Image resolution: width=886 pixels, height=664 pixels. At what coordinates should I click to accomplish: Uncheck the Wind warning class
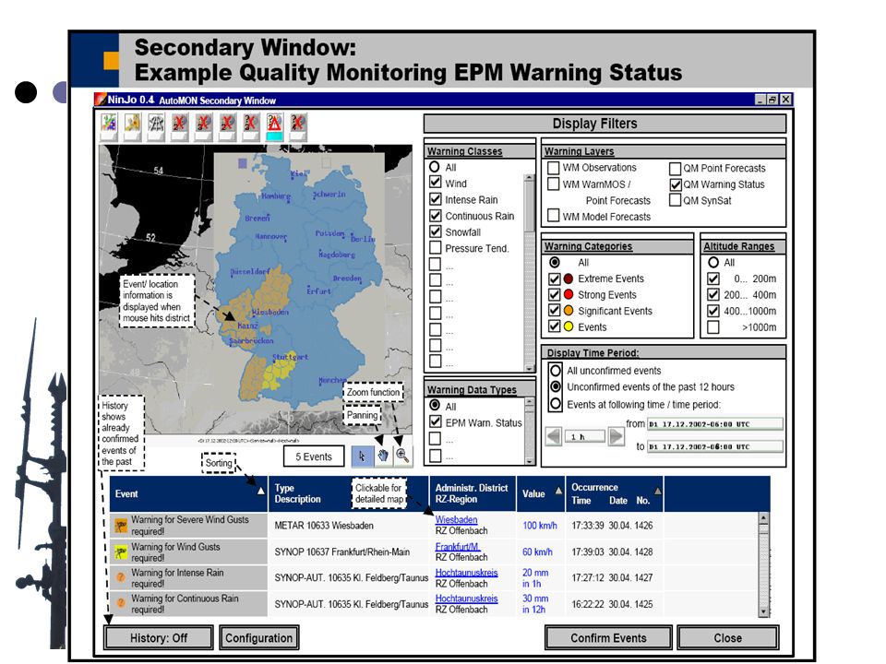435,183
